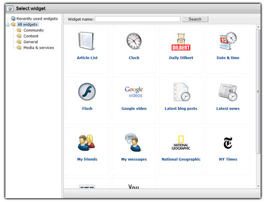Click the Flash widget link

(87, 108)
